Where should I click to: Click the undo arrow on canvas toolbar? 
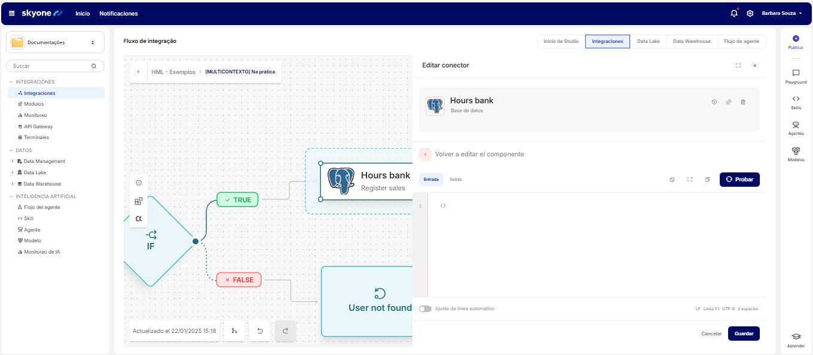[259, 331]
